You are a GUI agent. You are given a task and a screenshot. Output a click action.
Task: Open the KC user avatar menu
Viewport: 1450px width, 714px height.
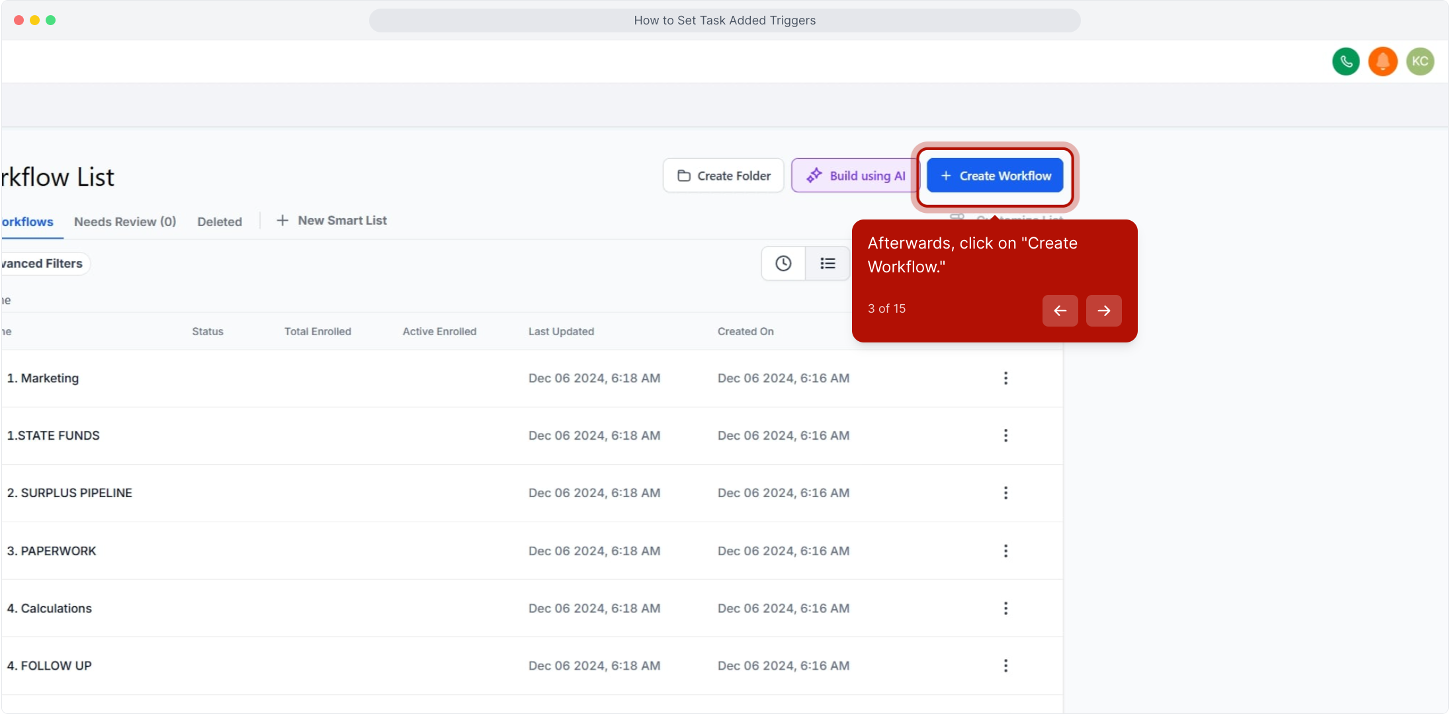[x=1420, y=61]
